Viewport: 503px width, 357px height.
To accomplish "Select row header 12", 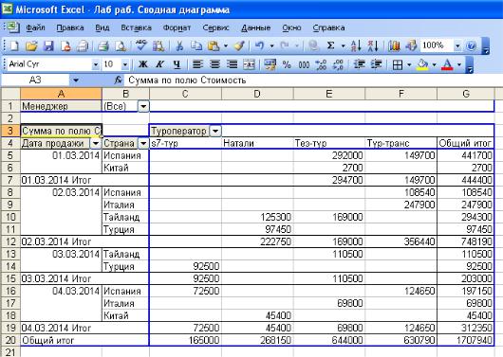I will tap(10, 241).
